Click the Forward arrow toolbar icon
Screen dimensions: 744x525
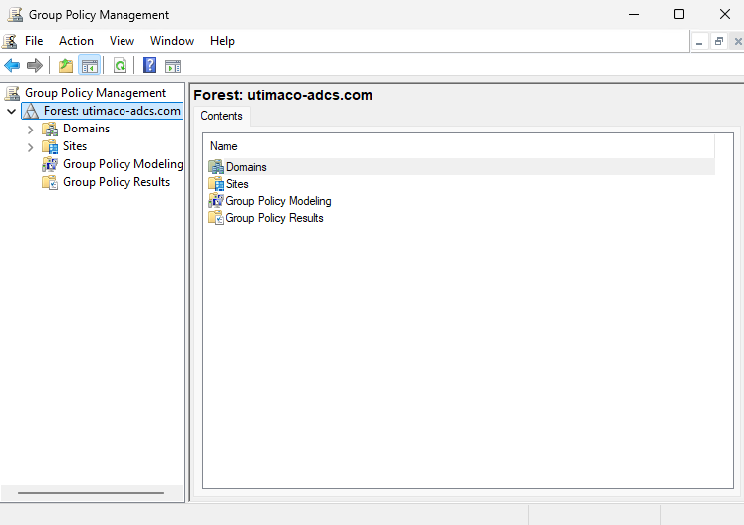[x=35, y=66]
